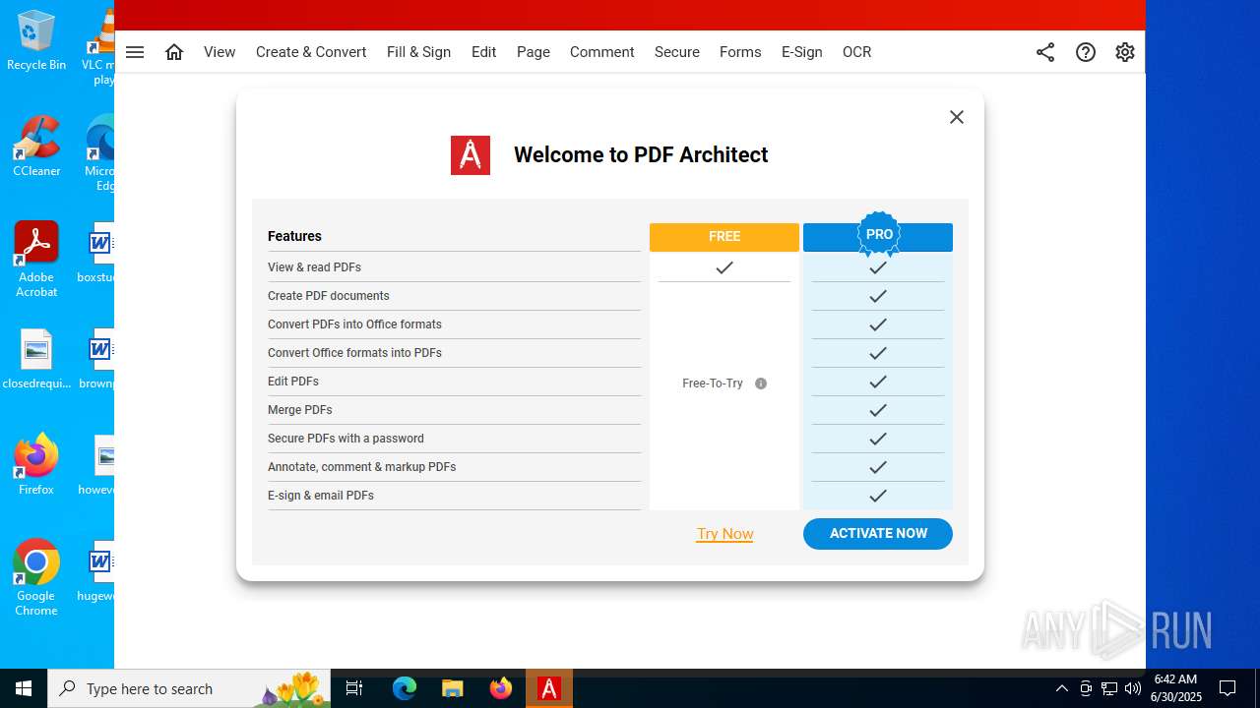Click 'Secure PDFs with a password' row

click(x=454, y=439)
